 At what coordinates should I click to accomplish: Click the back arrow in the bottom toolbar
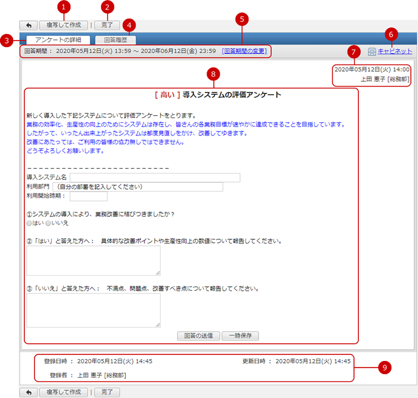coord(28,392)
